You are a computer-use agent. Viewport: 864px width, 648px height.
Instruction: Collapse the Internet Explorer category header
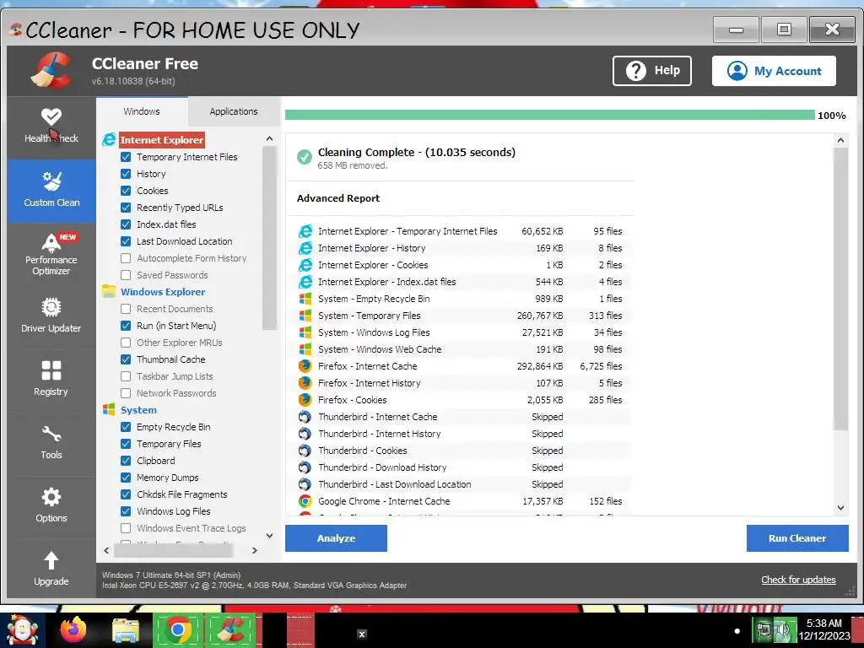[x=162, y=140]
